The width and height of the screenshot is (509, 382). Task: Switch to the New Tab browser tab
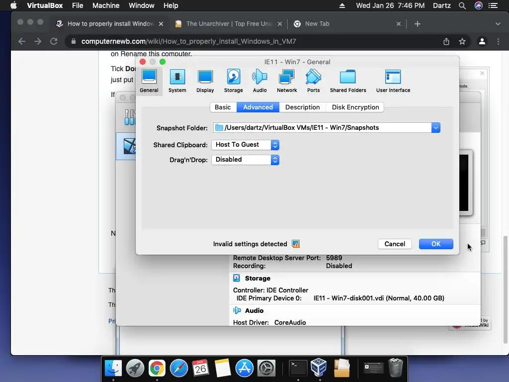coord(347,24)
